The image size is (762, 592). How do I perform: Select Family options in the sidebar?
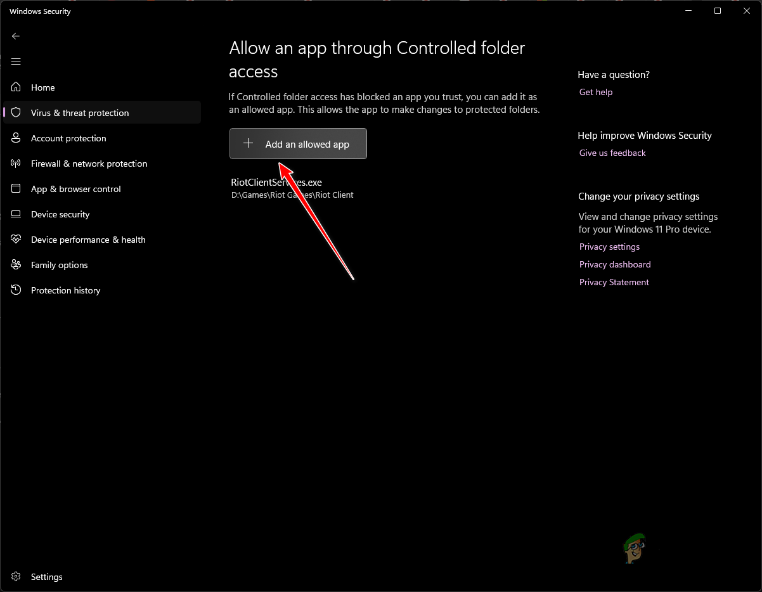coord(60,265)
